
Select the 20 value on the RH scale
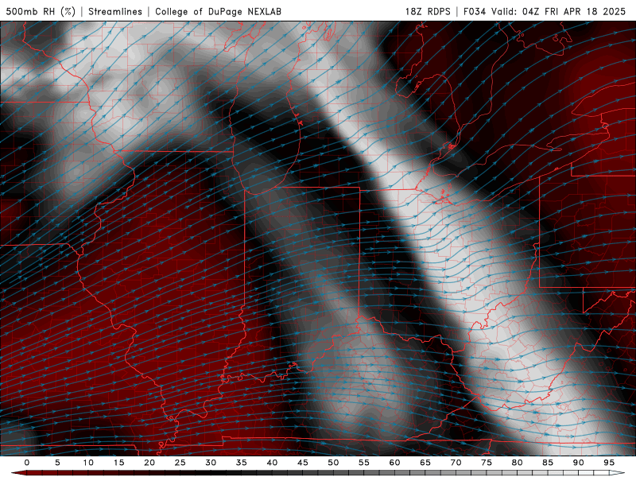coord(149,463)
